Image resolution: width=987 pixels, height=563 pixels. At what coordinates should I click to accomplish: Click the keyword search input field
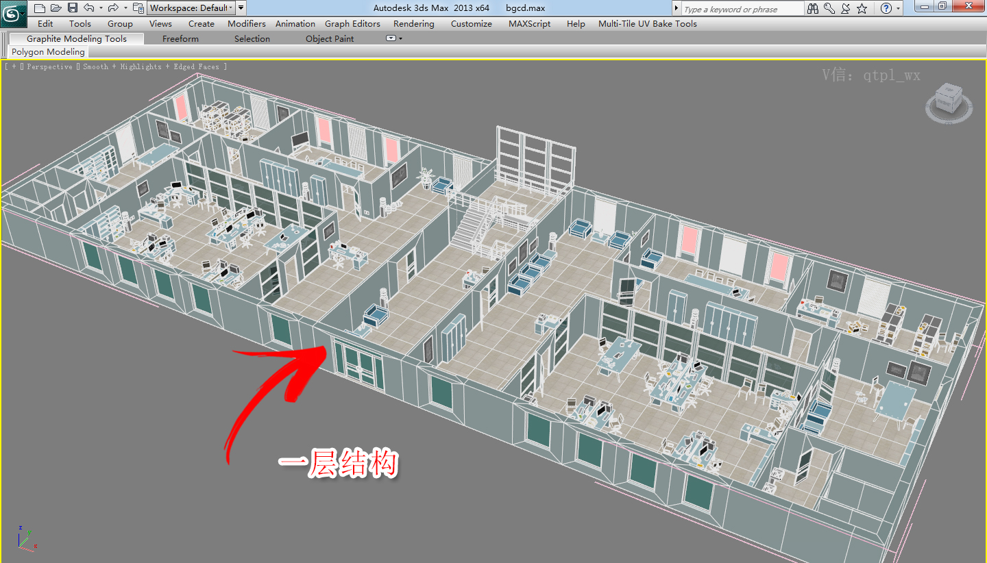[742, 9]
